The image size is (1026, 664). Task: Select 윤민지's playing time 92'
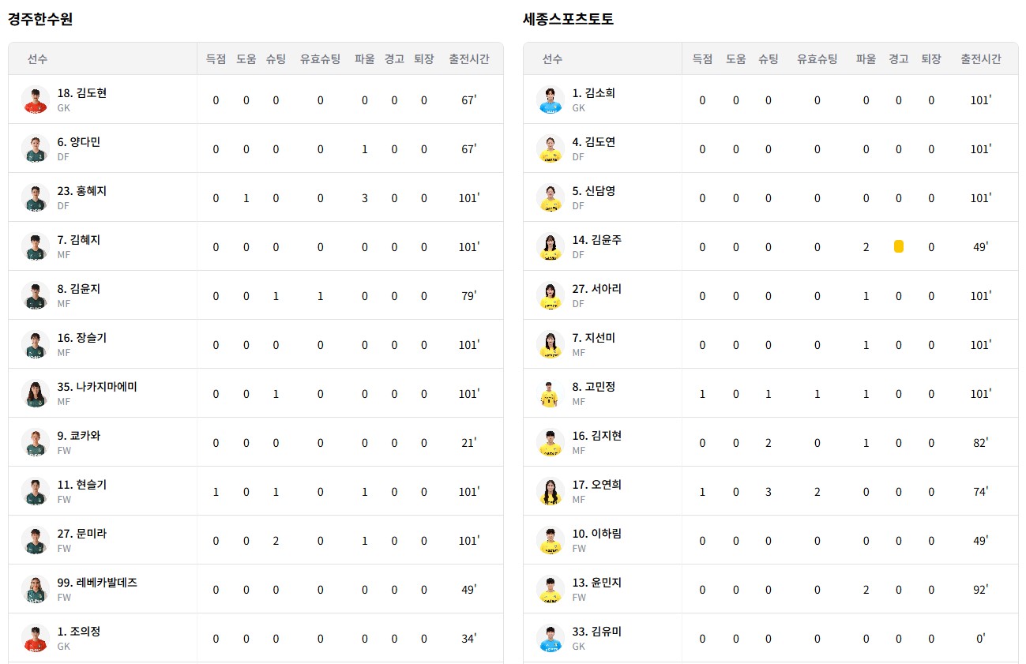coord(981,590)
